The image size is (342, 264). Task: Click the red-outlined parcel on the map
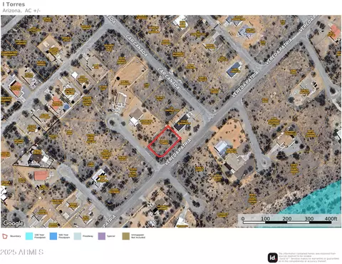pyautogui.click(x=165, y=142)
